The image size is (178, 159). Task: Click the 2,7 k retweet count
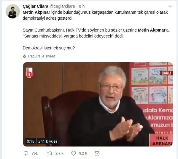point(59,153)
